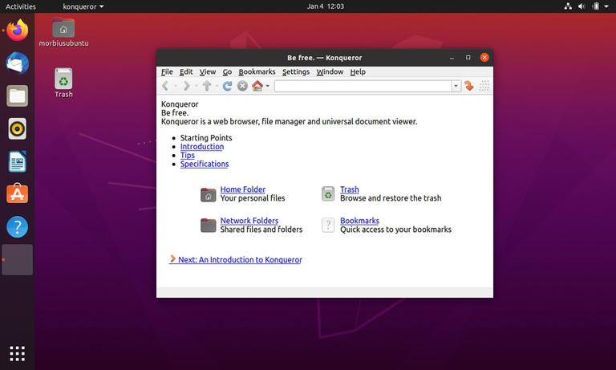Click "Browse and restore the trash" text
This screenshot has width=616, height=370.
[391, 198]
